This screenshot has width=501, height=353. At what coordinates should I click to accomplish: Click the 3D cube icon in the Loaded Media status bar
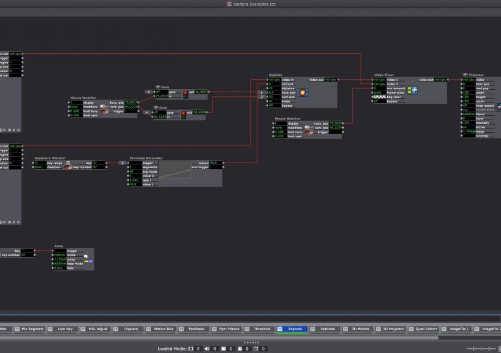pos(256,349)
